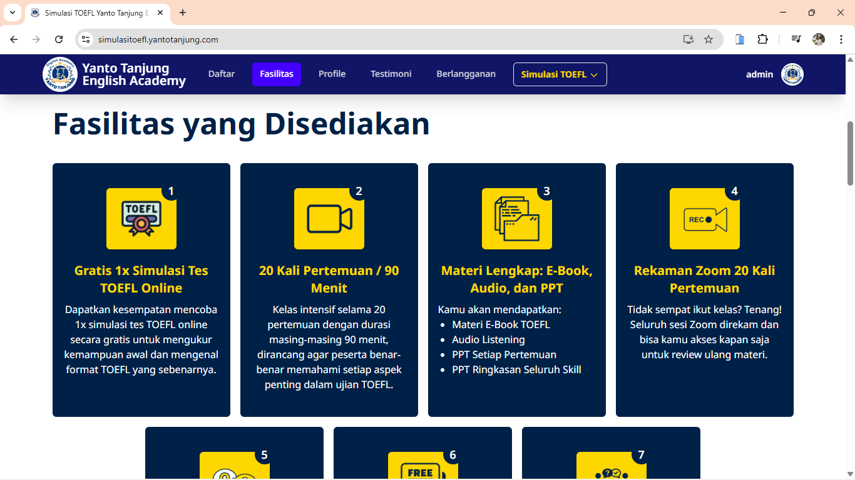Bookmark this page with the star icon
The height and width of the screenshot is (480, 855).
[709, 39]
